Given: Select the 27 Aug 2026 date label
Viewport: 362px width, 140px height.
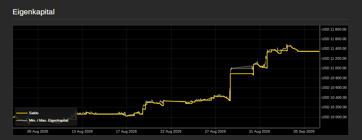Looking at the screenshot, I should 215,132.
